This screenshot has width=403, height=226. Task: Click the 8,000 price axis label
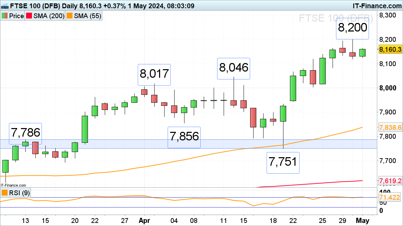coord(388,88)
